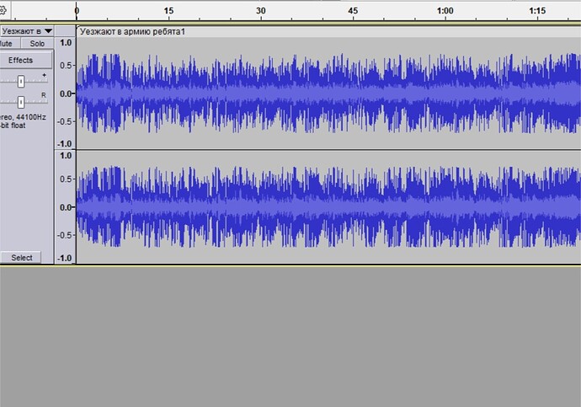Click the 15 second mark on timeline
The height and width of the screenshot is (407, 581).
pos(168,12)
